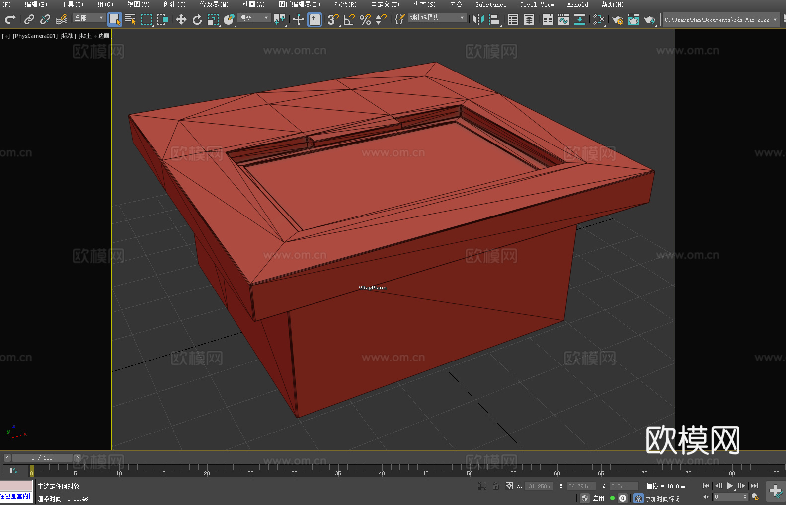
Task: Click previous frame arrow on time slider
Action: pos(7,458)
